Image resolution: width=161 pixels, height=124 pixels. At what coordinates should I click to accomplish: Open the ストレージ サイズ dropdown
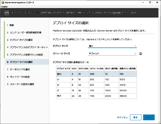[112, 54]
